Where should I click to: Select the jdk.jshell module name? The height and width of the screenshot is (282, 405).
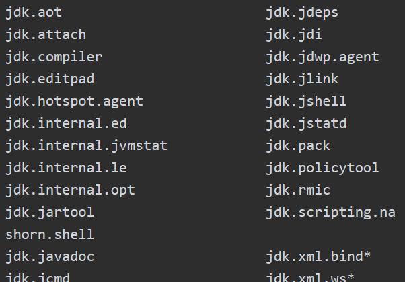(x=306, y=102)
